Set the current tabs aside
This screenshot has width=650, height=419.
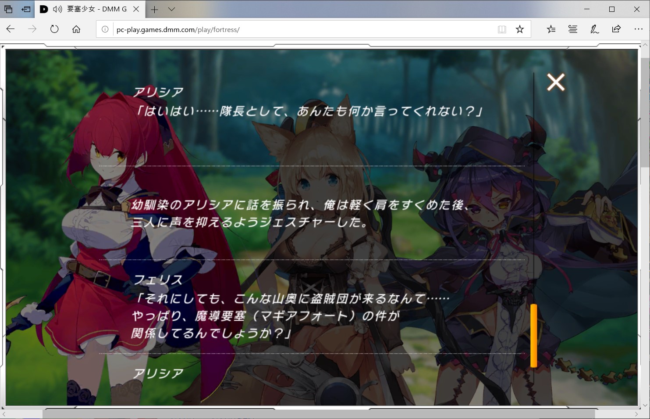coord(26,9)
